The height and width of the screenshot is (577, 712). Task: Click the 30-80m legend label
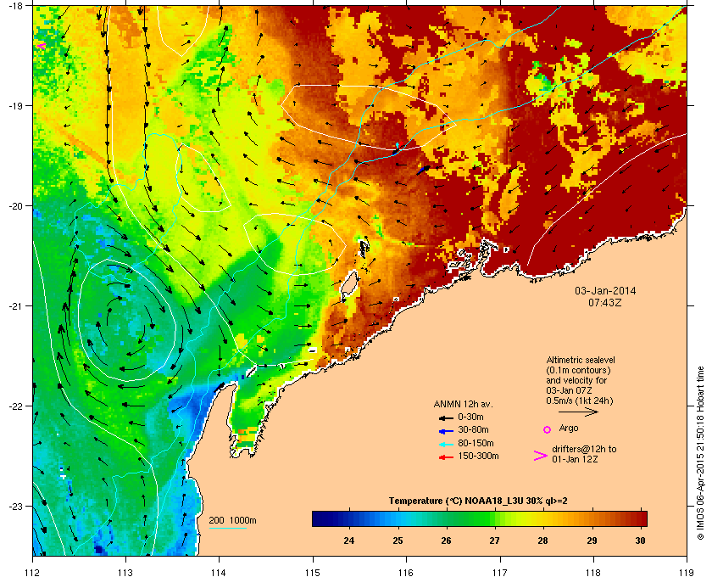[x=473, y=429]
